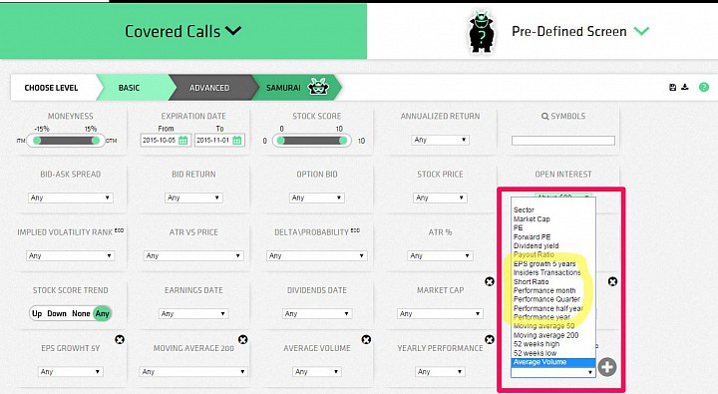Click the Moneyness slider's ITM handle
Viewport: 718px width, 394px height.
tap(37, 141)
